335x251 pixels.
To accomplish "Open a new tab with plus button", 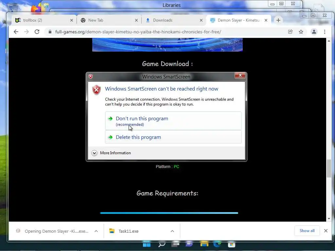I will click(278, 20).
